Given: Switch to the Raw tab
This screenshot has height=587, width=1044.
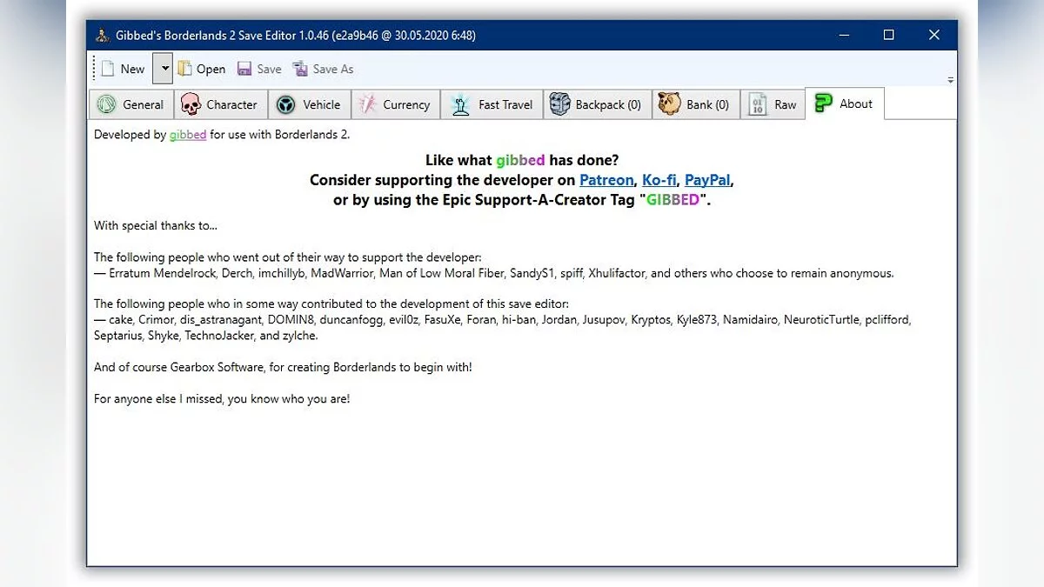Looking at the screenshot, I should pyautogui.click(x=773, y=104).
